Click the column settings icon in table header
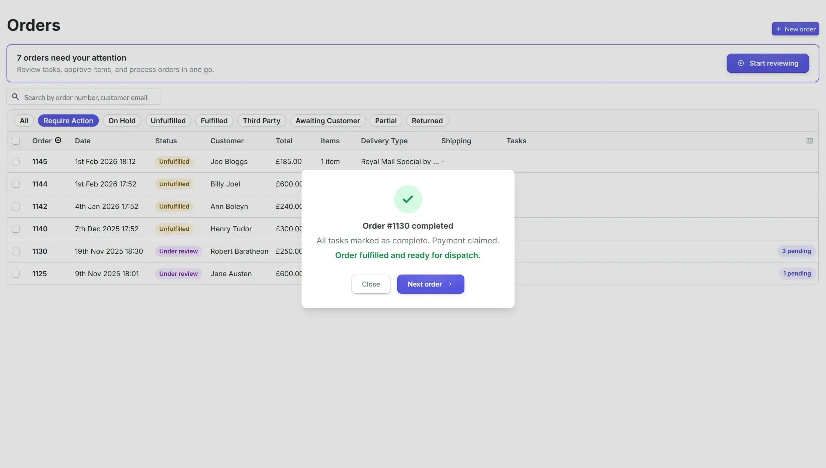This screenshot has height=468, width=826. pos(809,141)
